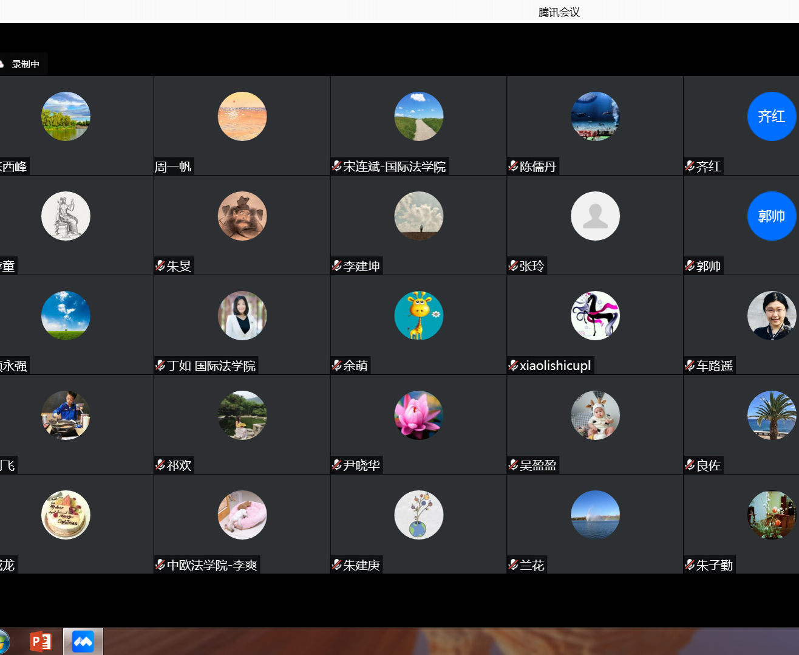Screen dimensions: 799x655
Task: Click the giraffe avatar of 余萌
Action: [418, 316]
